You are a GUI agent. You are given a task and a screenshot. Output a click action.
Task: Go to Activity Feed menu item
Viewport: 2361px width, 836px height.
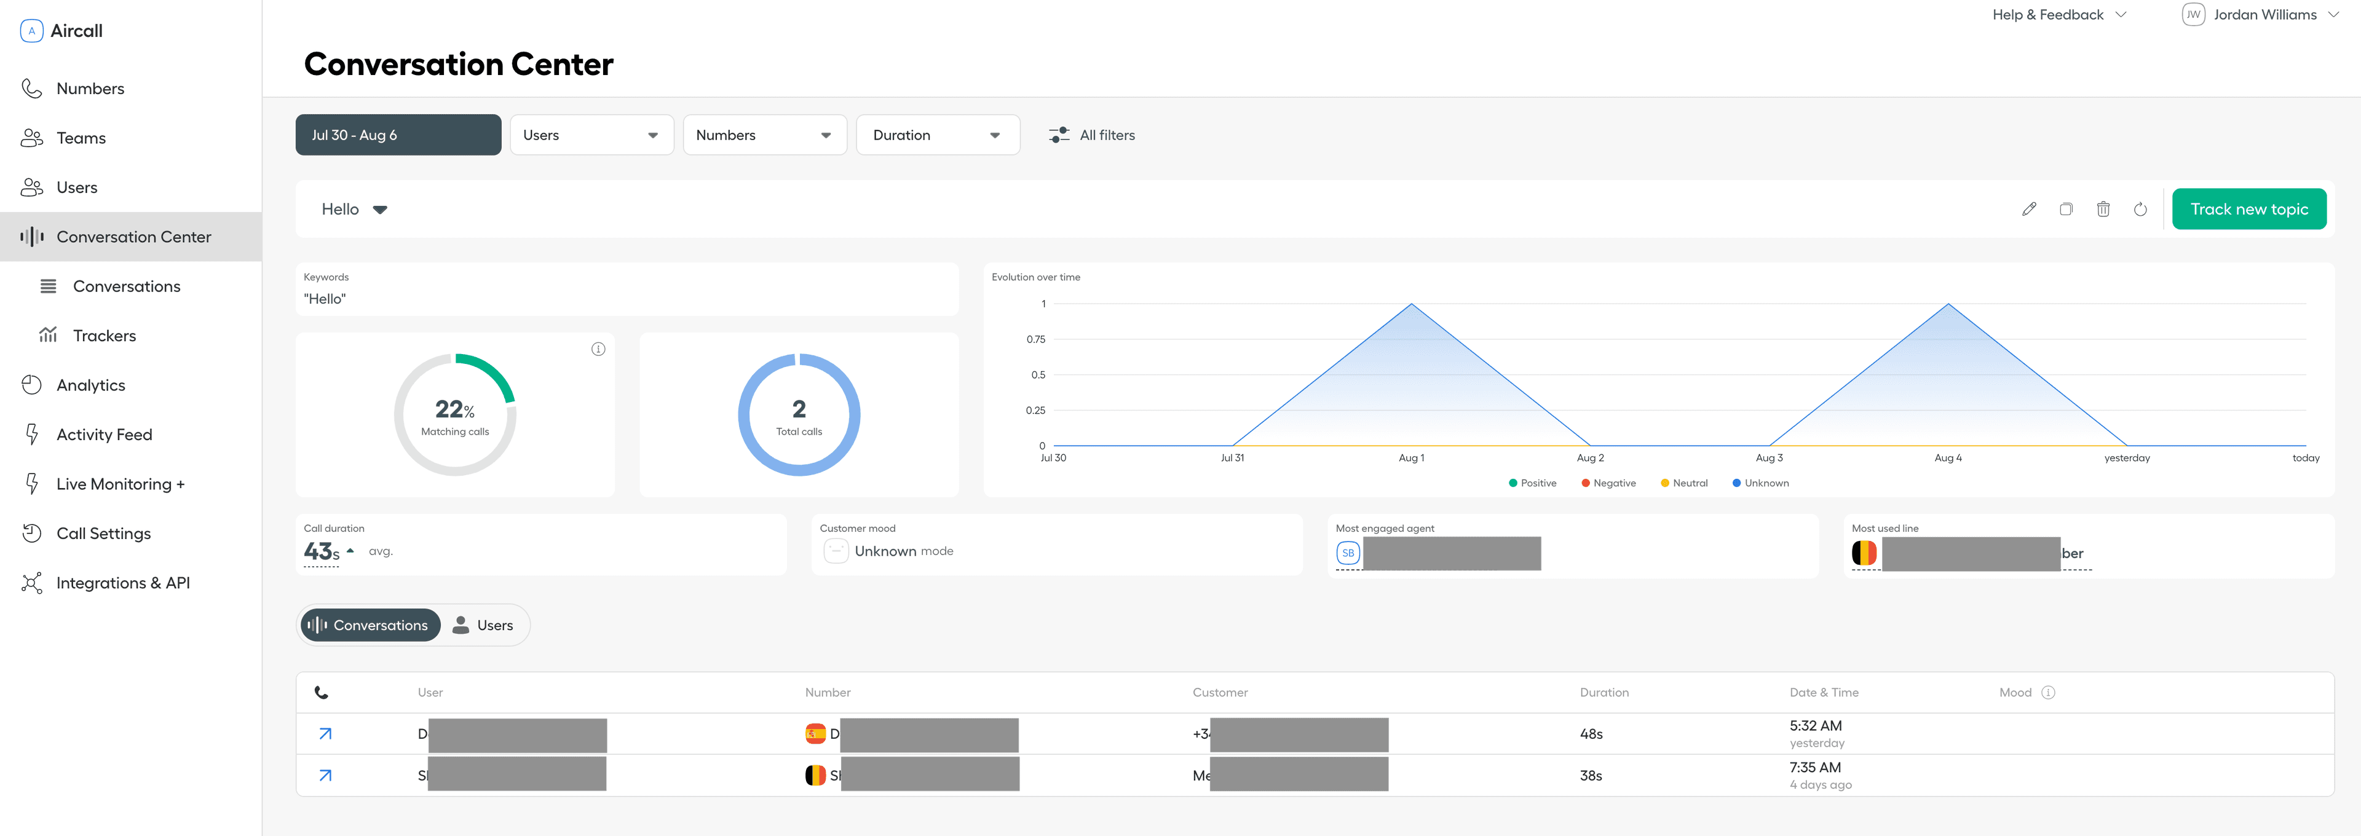click(x=105, y=435)
